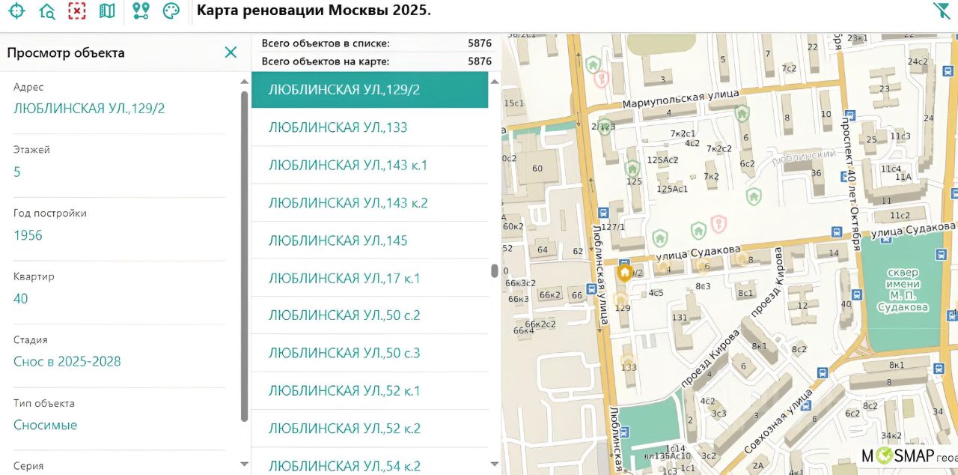Click the green shield house marker near building 125
The image size is (958, 475).
[x=632, y=167]
